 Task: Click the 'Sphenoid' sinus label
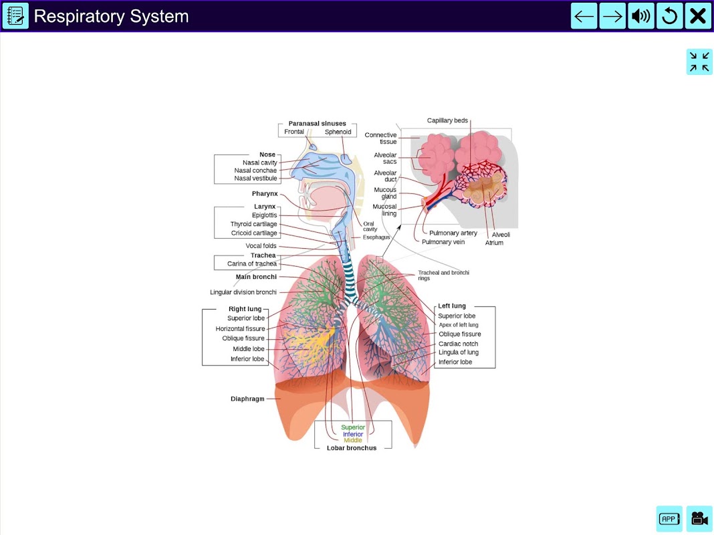(338, 132)
